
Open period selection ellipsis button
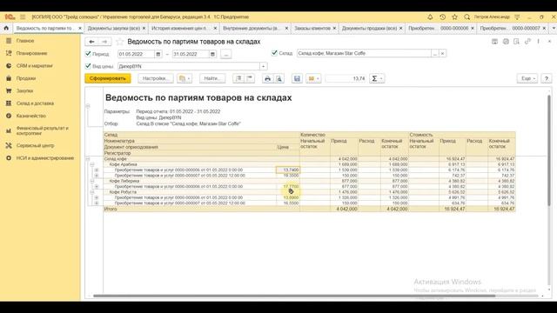(226, 54)
